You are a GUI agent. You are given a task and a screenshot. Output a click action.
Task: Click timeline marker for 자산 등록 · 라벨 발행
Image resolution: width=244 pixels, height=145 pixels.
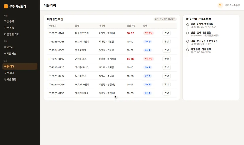click(x=188, y=50)
